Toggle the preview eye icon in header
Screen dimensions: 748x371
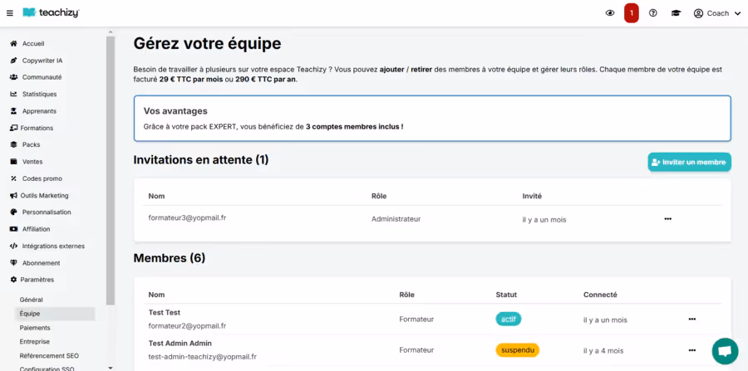pyautogui.click(x=610, y=13)
